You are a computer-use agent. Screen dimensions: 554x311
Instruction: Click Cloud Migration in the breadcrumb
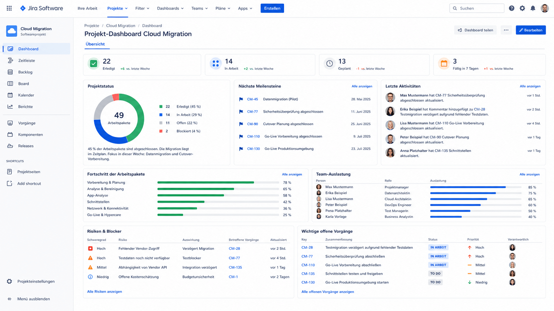pos(121,25)
